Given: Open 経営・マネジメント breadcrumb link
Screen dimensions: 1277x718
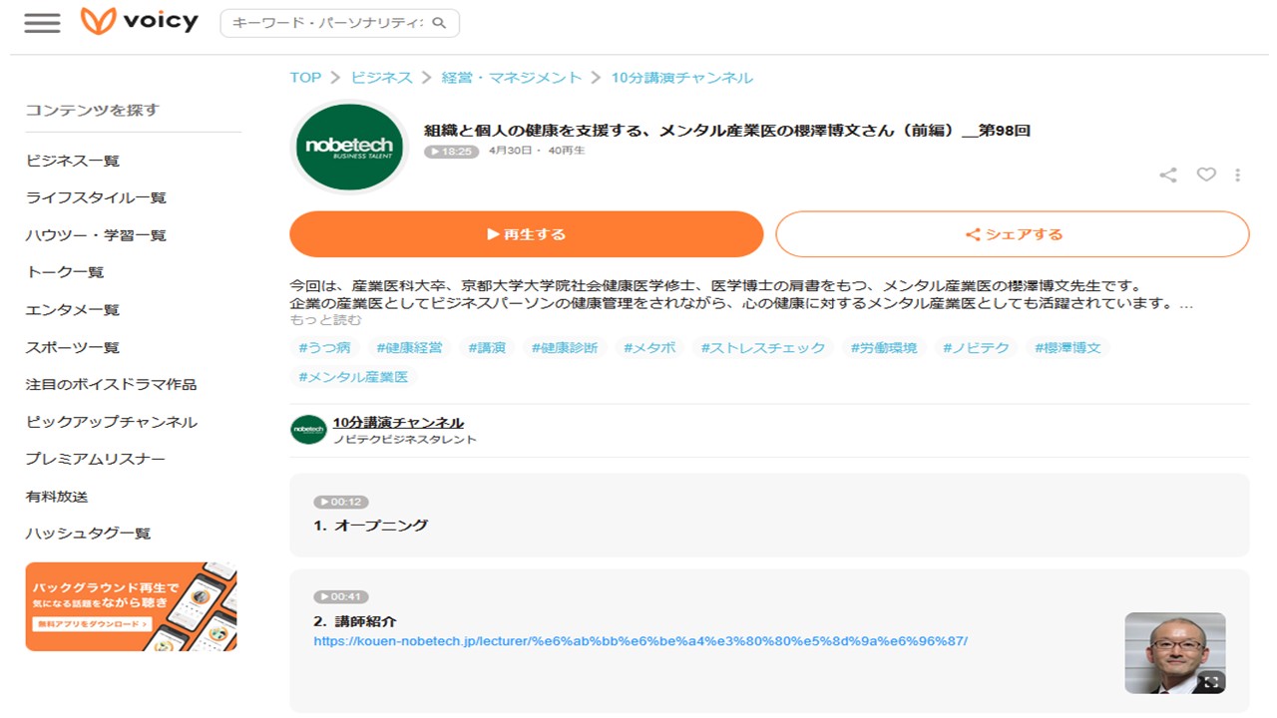Looking at the screenshot, I should click(x=512, y=78).
